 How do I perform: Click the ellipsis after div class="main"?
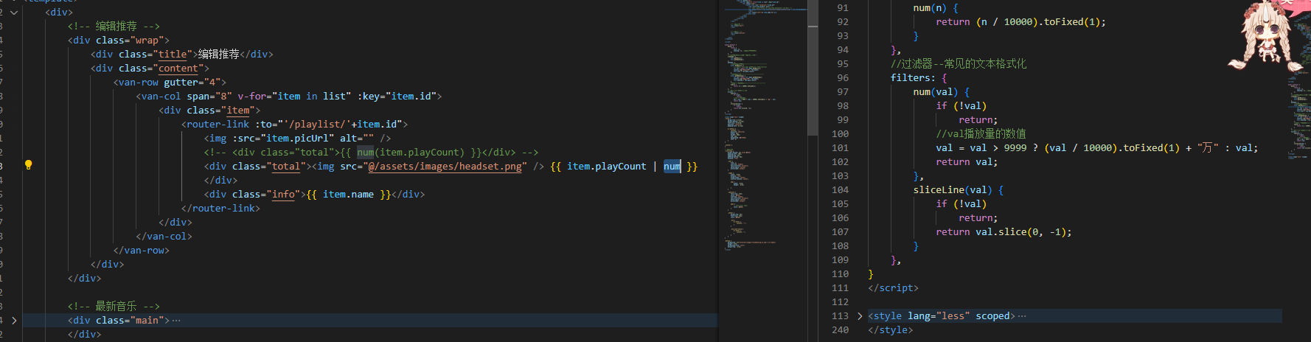pos(176,320)
